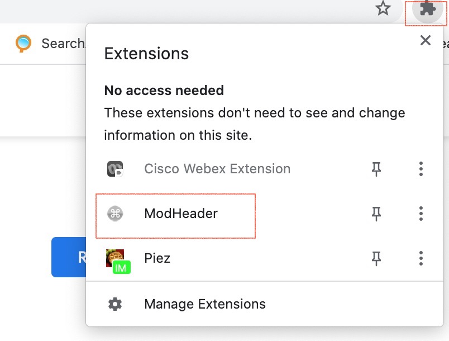Pin the Piez extension to toolbar

click(x=376, y=258)
